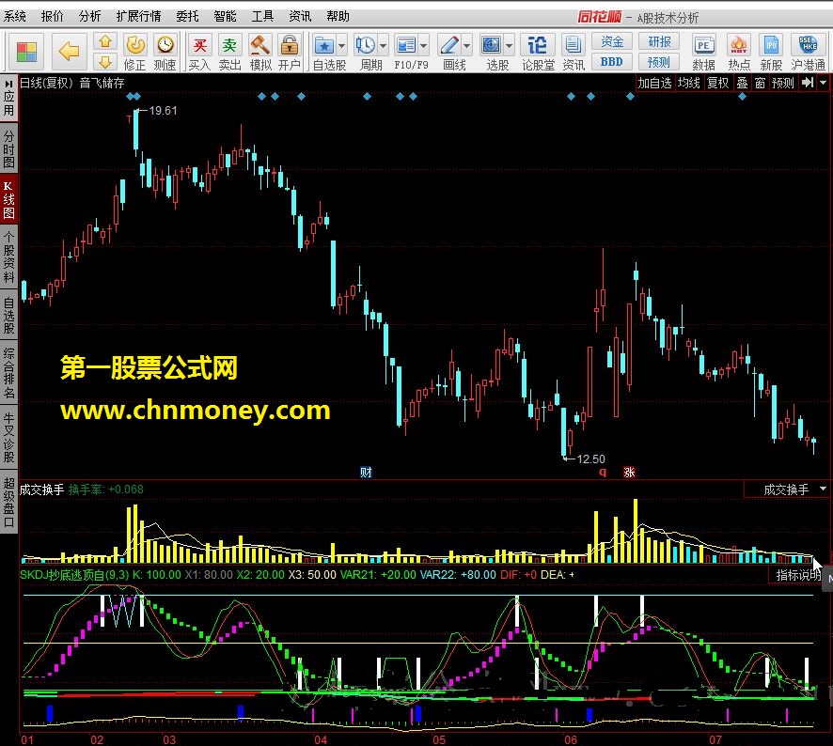Viewport: 833px width, 746px height.
Task: Open the 工具 menu
Action: point(262,17)
